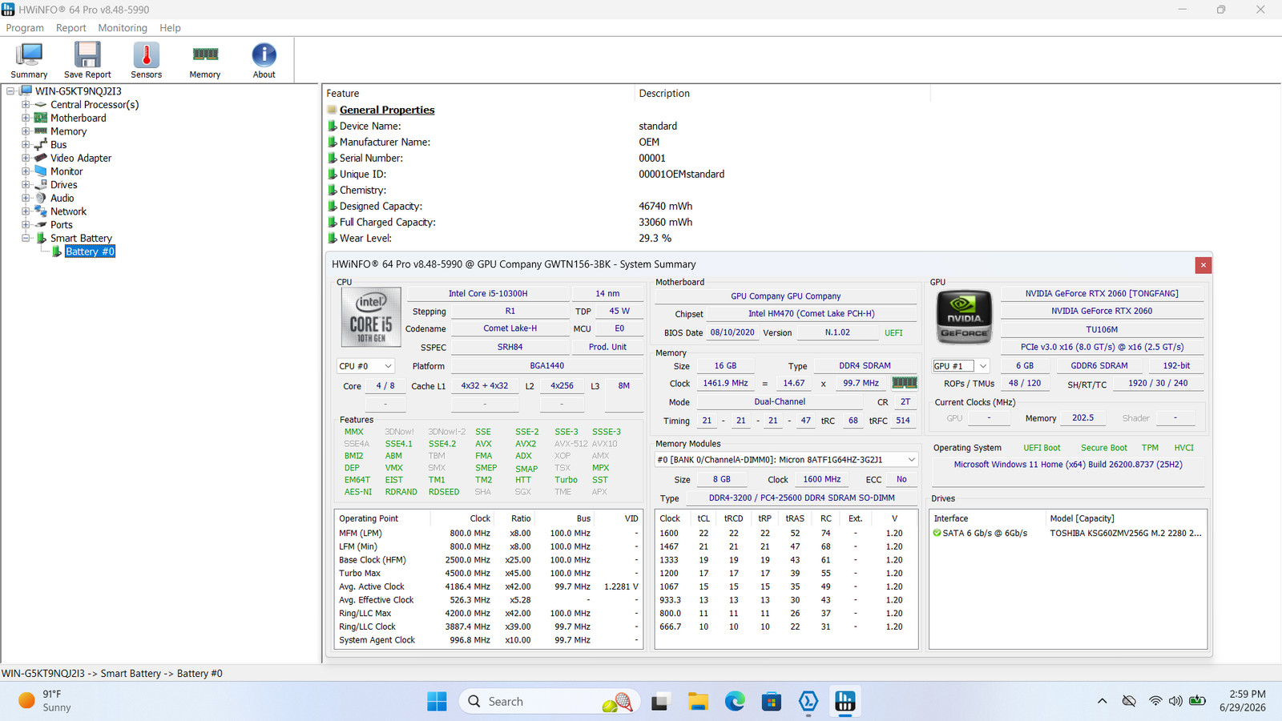Click the Turbo Max operating point row
This screenshot has height=721, width=1282.
pyautogui.click(x=489, y=574)
